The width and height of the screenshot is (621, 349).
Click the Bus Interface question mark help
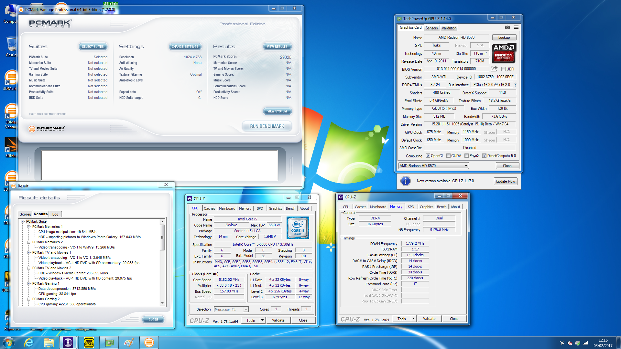(x=515, y=85)
